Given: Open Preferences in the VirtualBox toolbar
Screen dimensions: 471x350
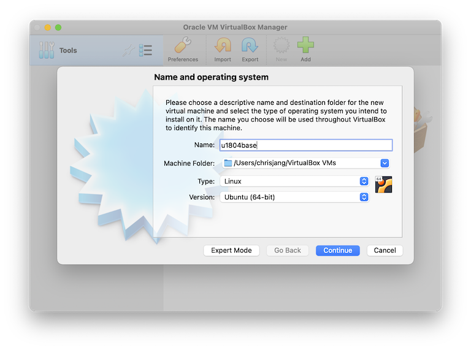Looking at the screenshot, I should click(x=183, y=50).
